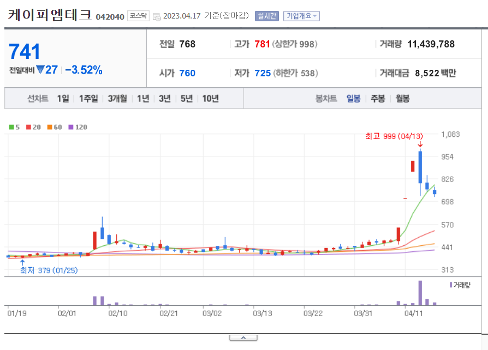Click the 최고 999 (04/13) chart marker
Viewport: 488px width, 350px height.
coord(394,136)
